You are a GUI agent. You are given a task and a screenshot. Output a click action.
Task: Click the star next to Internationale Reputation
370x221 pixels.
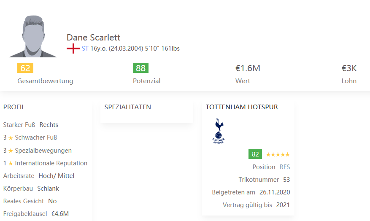pos(11,164)
